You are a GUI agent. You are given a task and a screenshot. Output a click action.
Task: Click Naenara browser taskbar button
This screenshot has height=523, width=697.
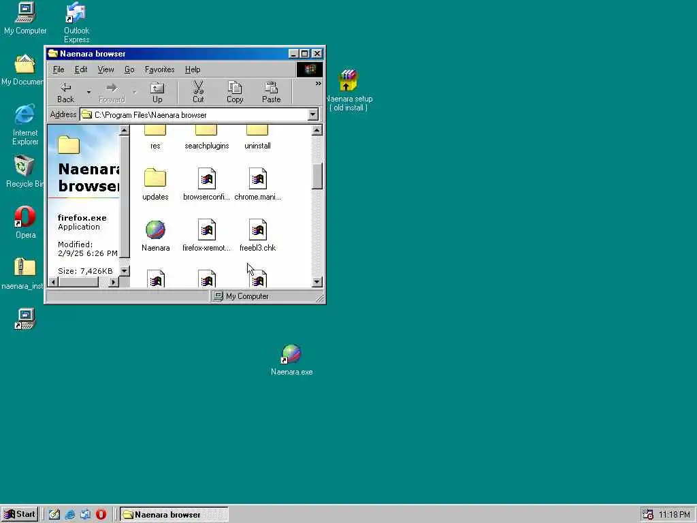click(174, 515)
